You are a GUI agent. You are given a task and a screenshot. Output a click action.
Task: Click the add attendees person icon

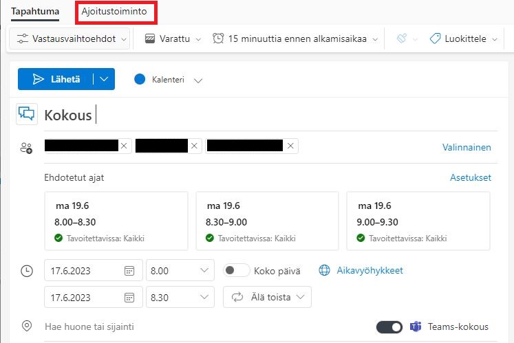[27, 147]
